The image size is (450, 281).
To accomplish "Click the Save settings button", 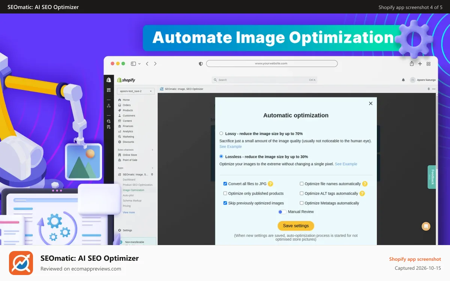I will pyautogui.click(x=296, y=226).
